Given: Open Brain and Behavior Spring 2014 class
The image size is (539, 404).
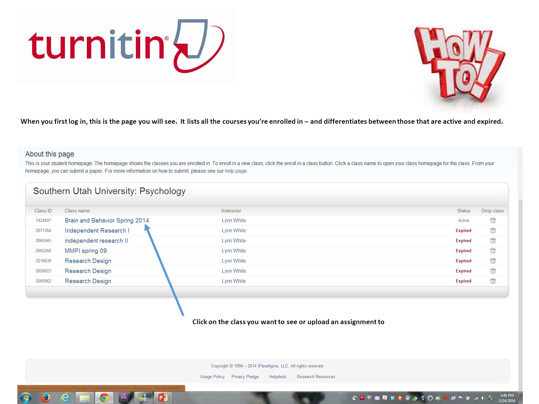Looking at the screenshot, I should pyautogui.click(x=107, y=220).
